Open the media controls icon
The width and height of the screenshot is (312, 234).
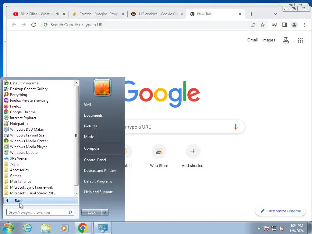tap(275, 25)
